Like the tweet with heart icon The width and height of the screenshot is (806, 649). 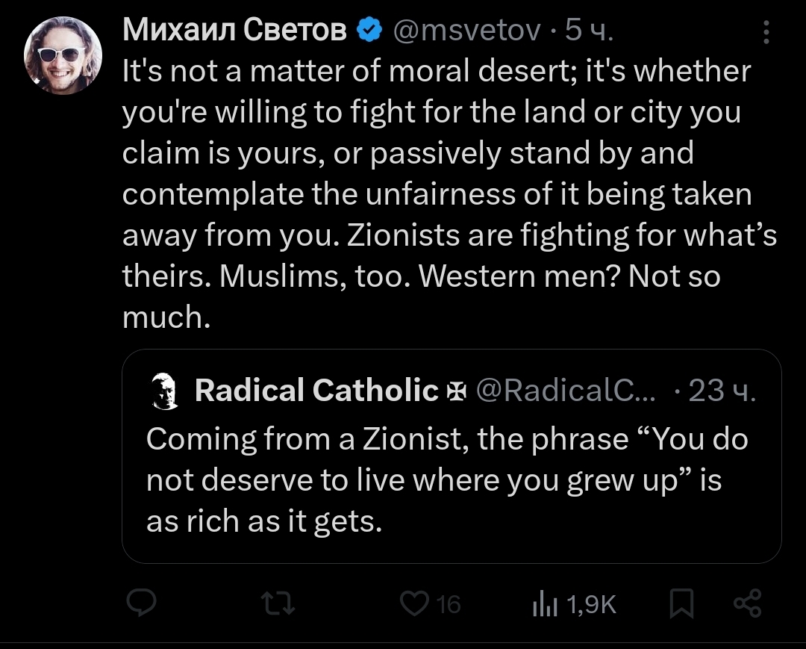click(x=412, y=603)
